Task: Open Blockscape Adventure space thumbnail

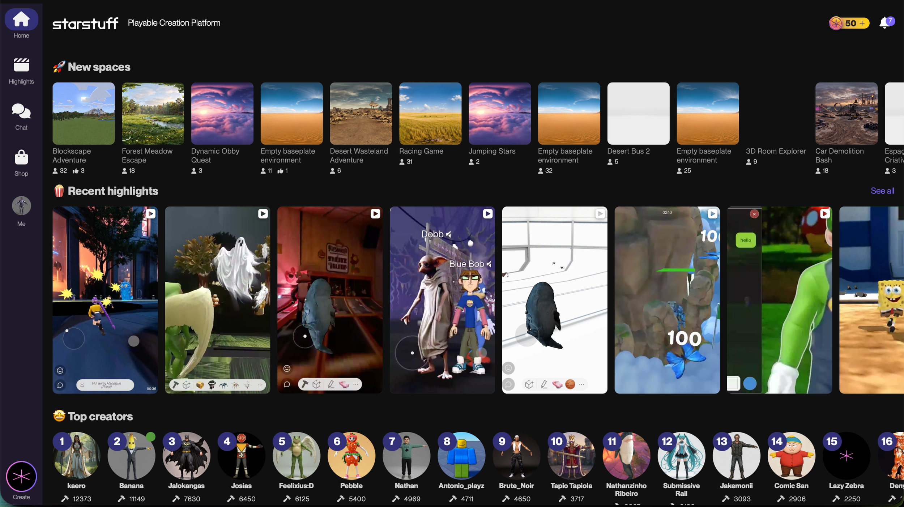Action: [84, 114]
